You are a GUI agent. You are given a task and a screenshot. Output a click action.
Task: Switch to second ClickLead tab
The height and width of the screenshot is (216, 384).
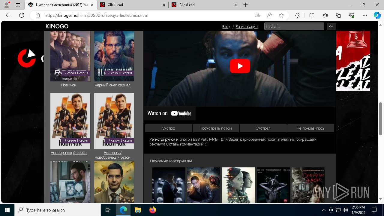[204, 5]
